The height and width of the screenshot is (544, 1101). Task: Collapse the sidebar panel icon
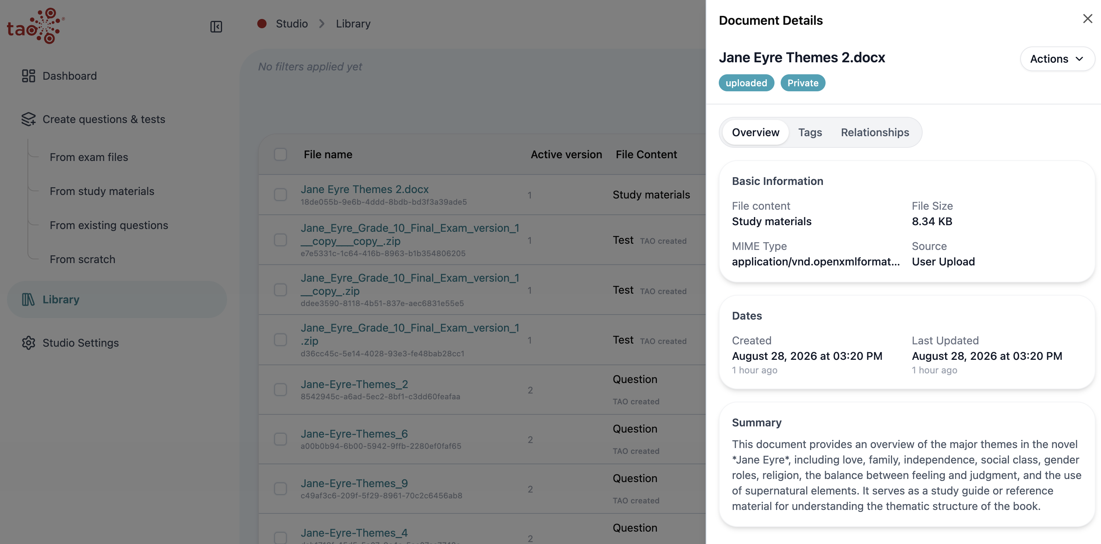click(x=216, y=27)
